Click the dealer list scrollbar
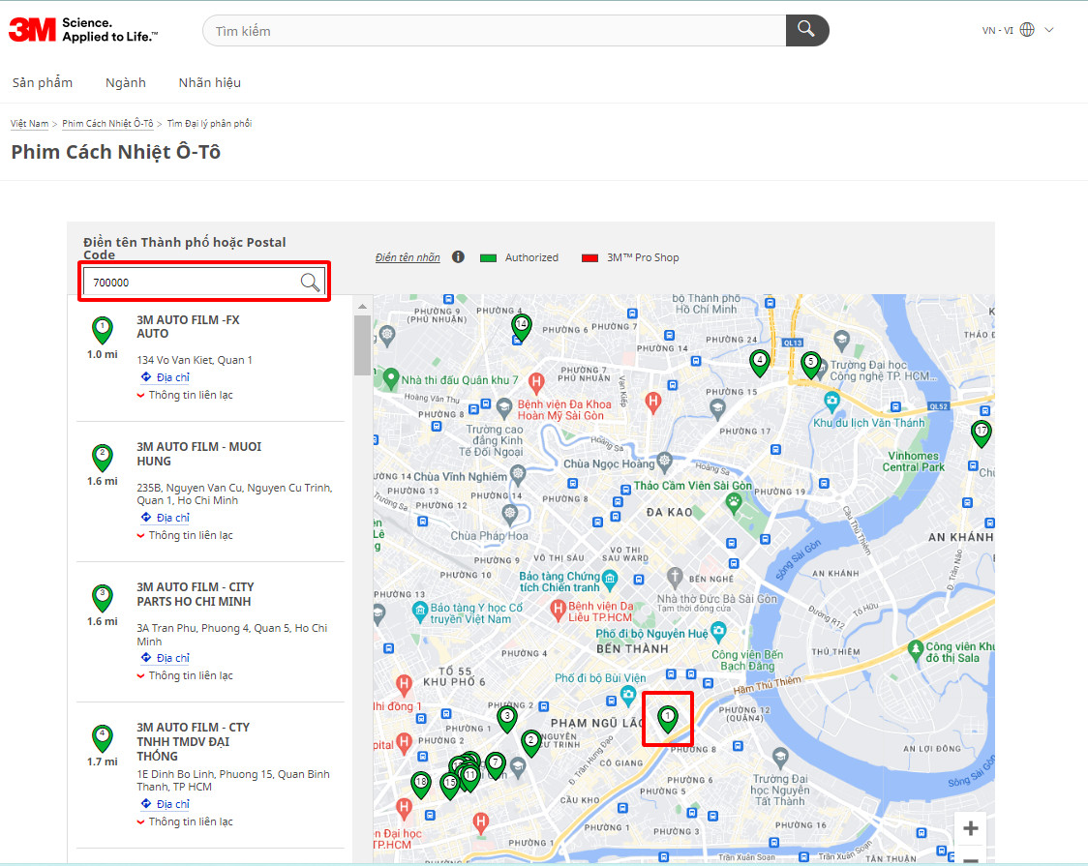Screen dimensions: 1088x866 click(x=361, y=345)
